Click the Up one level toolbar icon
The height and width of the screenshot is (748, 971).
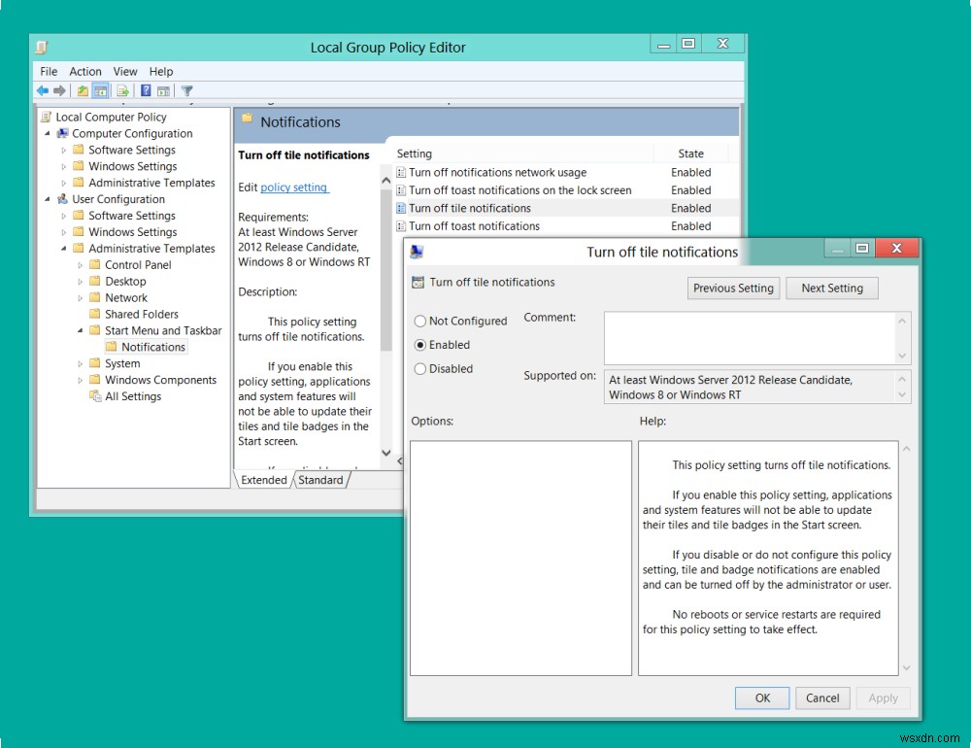coord(83,90)
